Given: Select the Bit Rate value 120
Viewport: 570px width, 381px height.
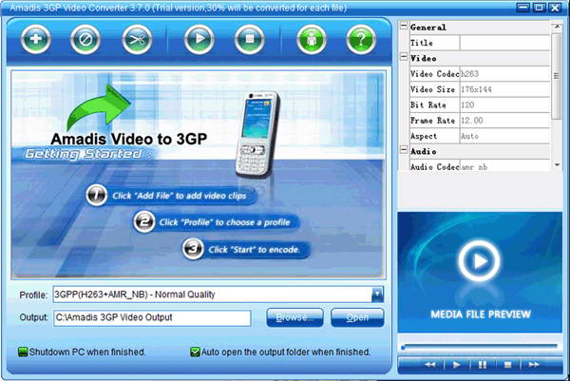Looking at the screenshot, I should tap(504, 105).
